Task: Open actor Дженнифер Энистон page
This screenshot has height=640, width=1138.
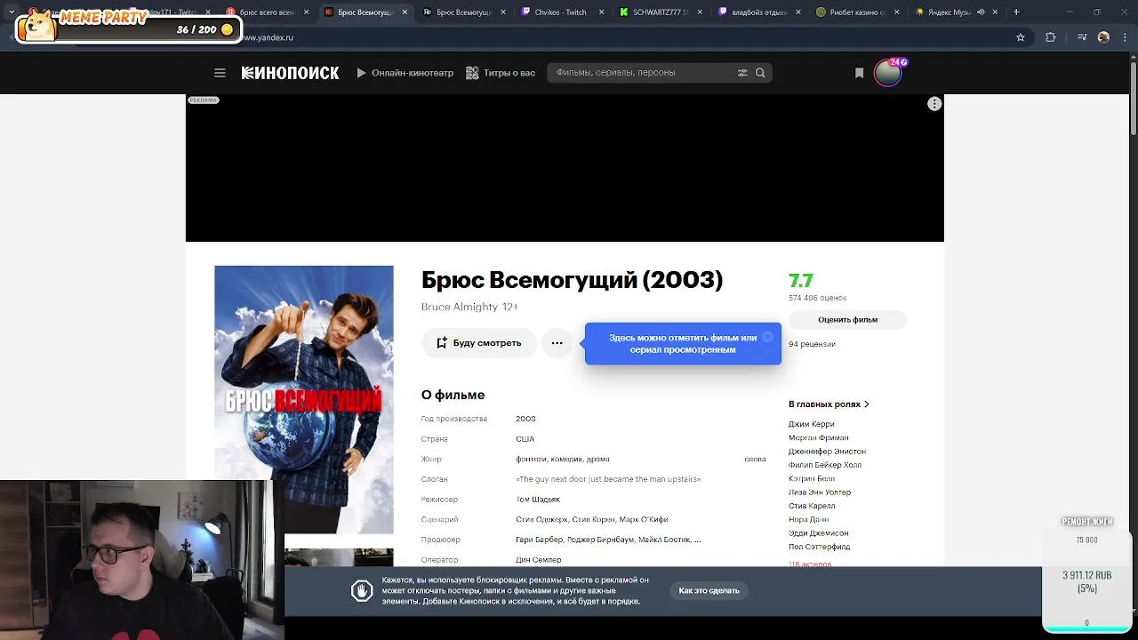Action: coord(827,452)
